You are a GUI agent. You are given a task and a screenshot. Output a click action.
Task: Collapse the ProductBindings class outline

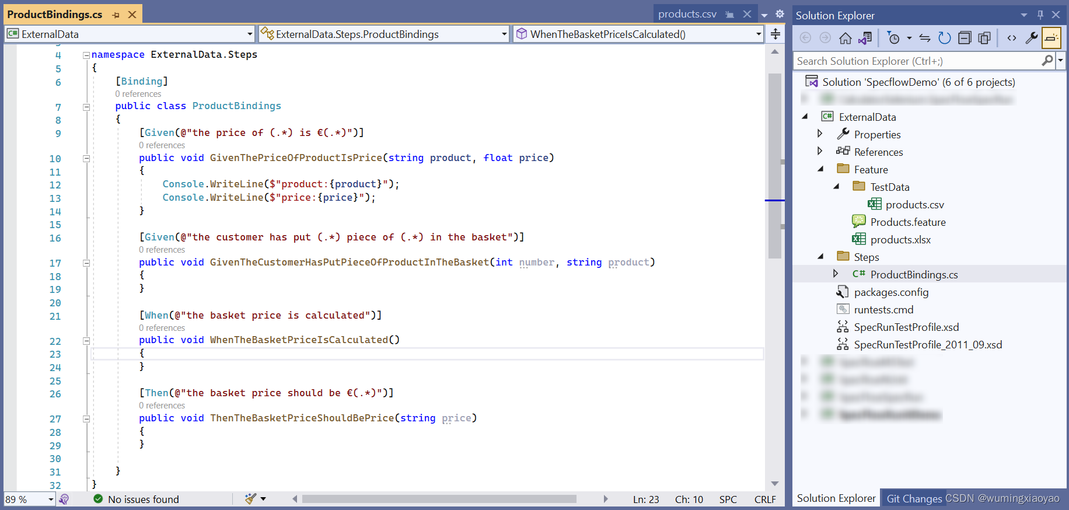tap(86, 107)
